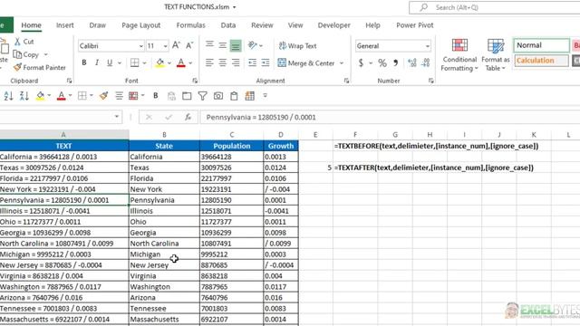
Task: Enable Wrap Text
Action: 297,46
